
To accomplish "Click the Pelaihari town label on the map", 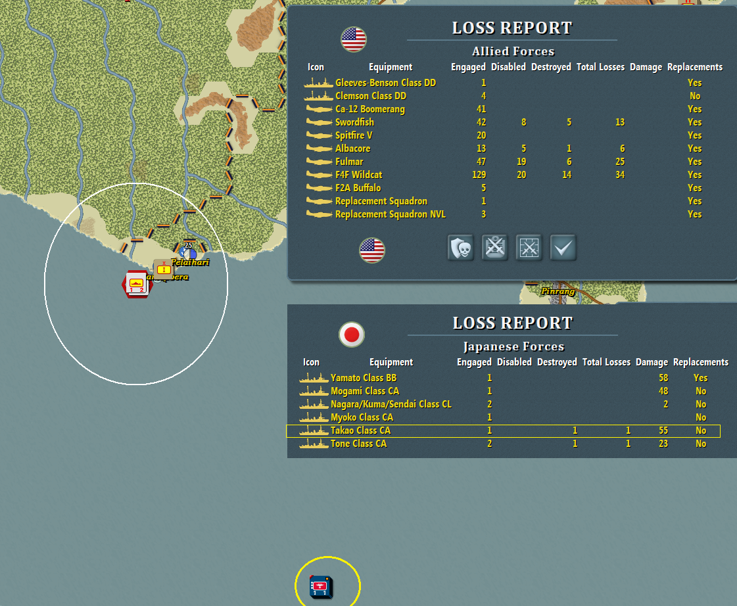I will [191, 262].
